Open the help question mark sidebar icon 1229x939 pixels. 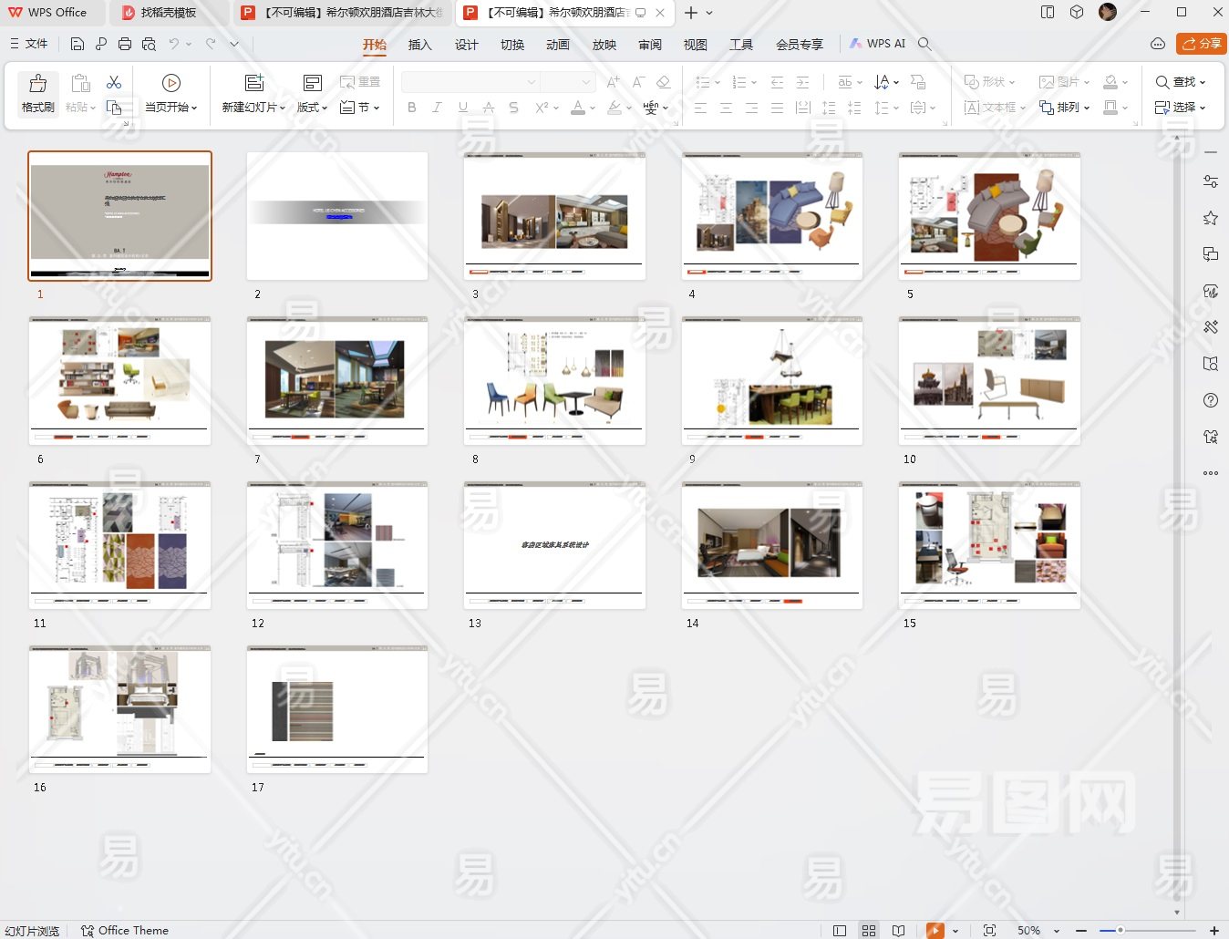click(1211, 400)
